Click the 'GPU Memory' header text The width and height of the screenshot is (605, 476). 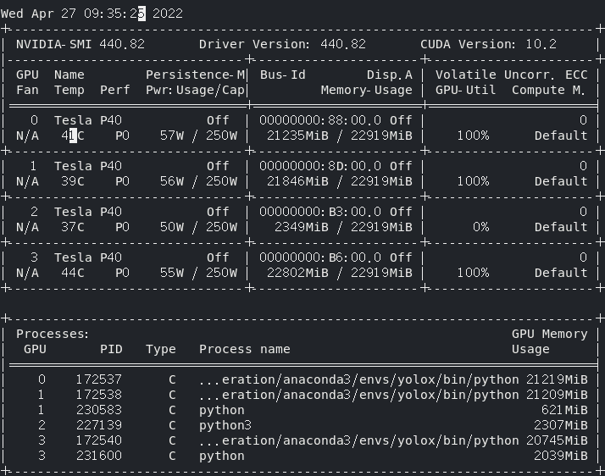point(549,334)
